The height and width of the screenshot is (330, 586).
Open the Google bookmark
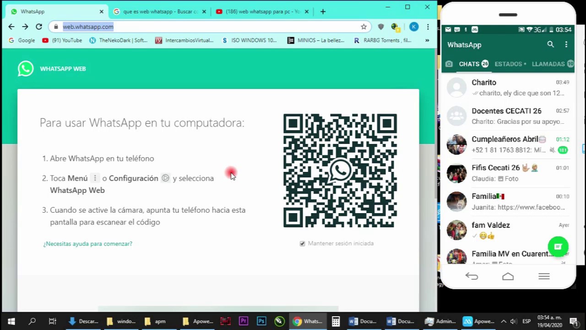(22, 40)
